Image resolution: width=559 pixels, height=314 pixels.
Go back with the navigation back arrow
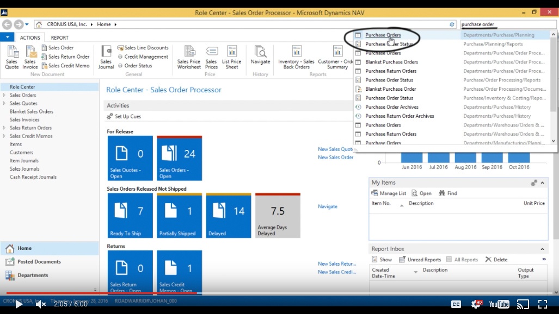[x=7, y=24]
